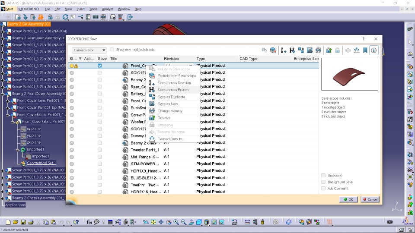Enable the Add Comment checkbox

tap(323, 189)
